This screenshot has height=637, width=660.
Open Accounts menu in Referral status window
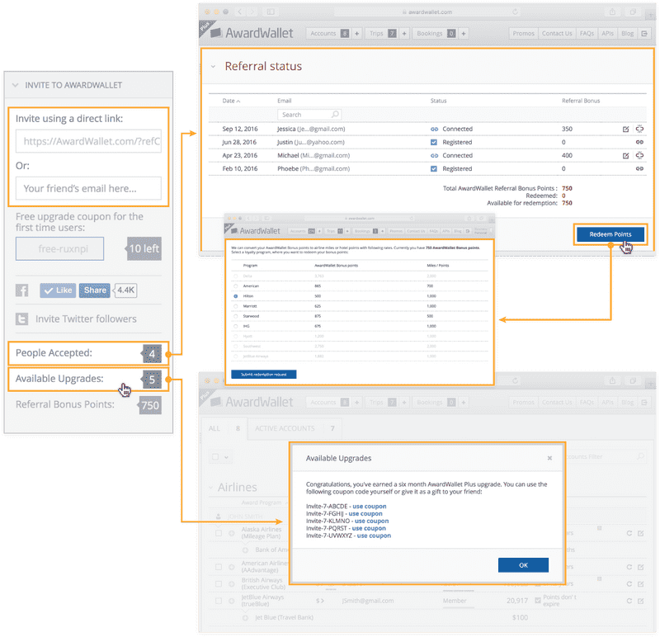[x=328, y=33]
